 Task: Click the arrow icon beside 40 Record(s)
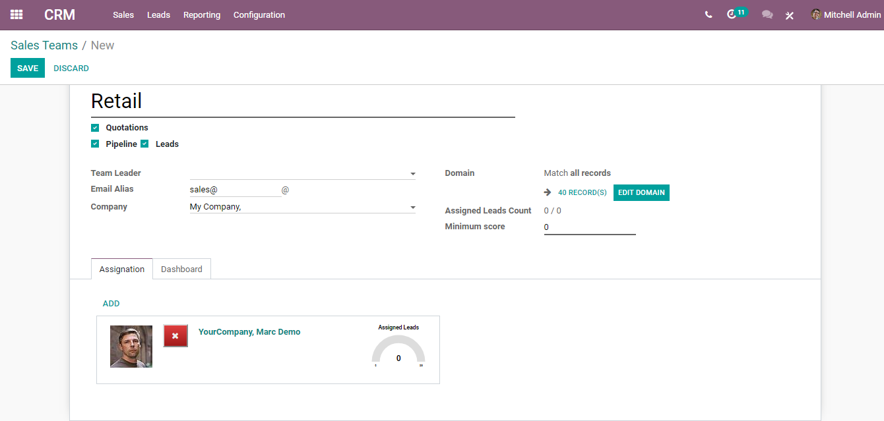tap(548, 192)
